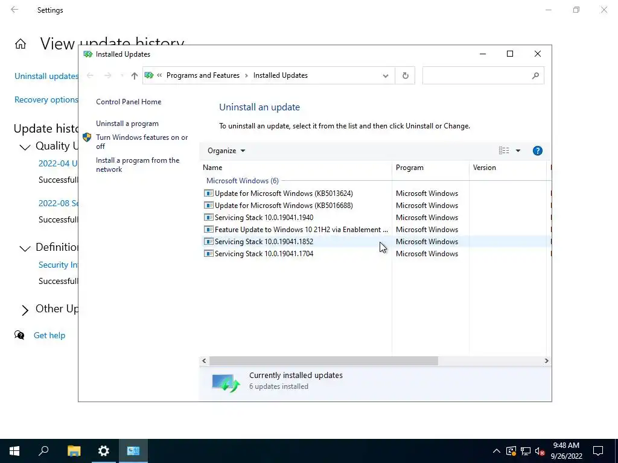Click the shield icon beside Turn Windows features
The height and width of the screenshot is (463, 618).
click(x=87, y=137)
